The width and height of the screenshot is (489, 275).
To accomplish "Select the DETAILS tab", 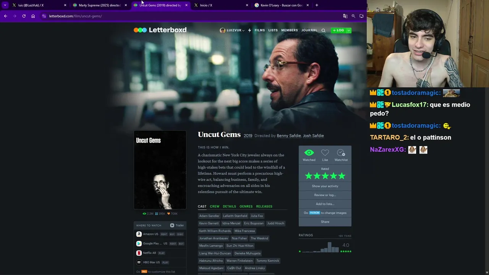I will click(x=230, y=207).
